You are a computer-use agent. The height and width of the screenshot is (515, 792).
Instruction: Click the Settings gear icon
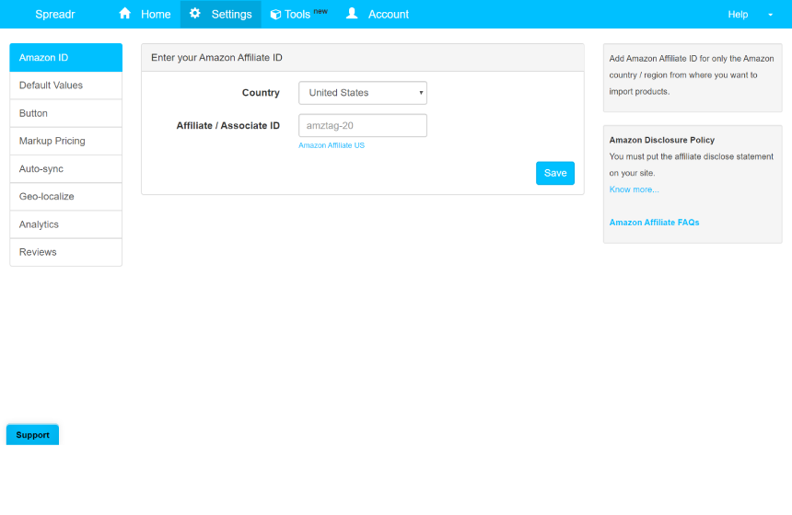pos(195,14)
